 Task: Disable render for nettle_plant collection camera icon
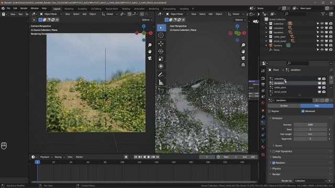coord(331,37)
